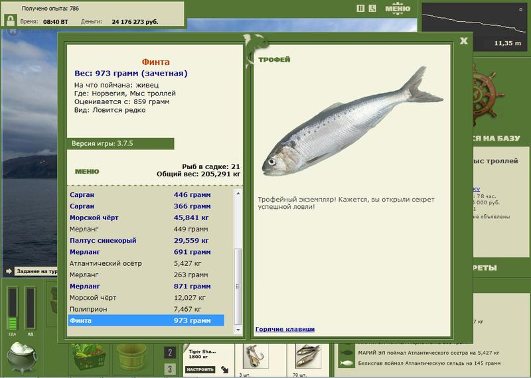Viewport: 531px width, 378px height.
Task: Click the wooden bucket icon
Action: tap(131, 357)
